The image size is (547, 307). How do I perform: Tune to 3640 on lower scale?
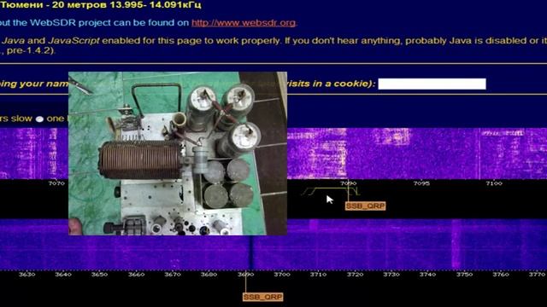pos(63,275)
